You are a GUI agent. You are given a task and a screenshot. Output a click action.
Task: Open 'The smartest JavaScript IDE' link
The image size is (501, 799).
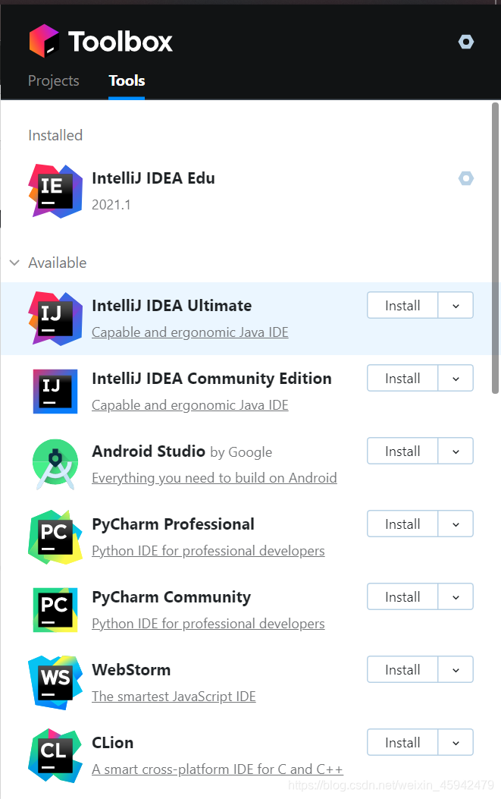[174, 697]
